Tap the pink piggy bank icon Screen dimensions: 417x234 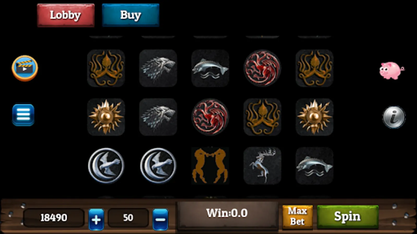click(x=391, y=70)
